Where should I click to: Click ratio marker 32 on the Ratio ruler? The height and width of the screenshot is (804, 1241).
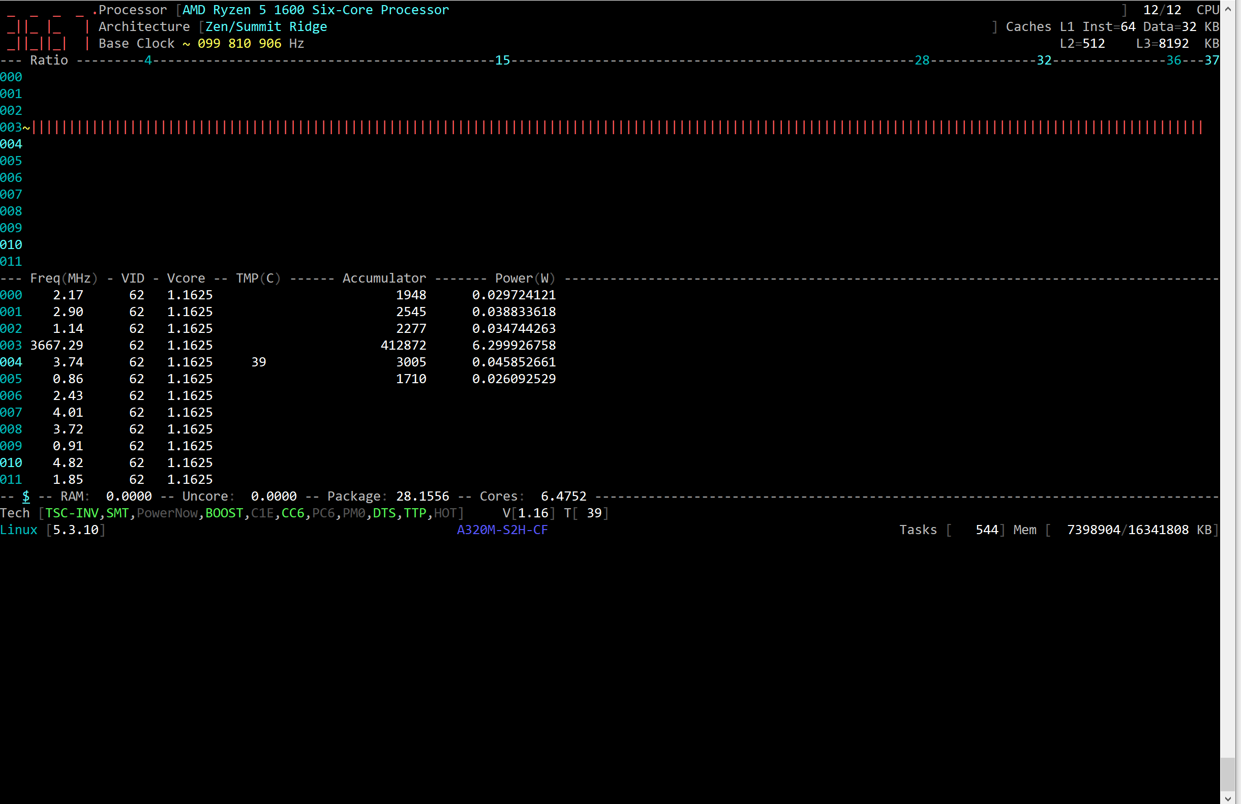[x=1044, y=60]
